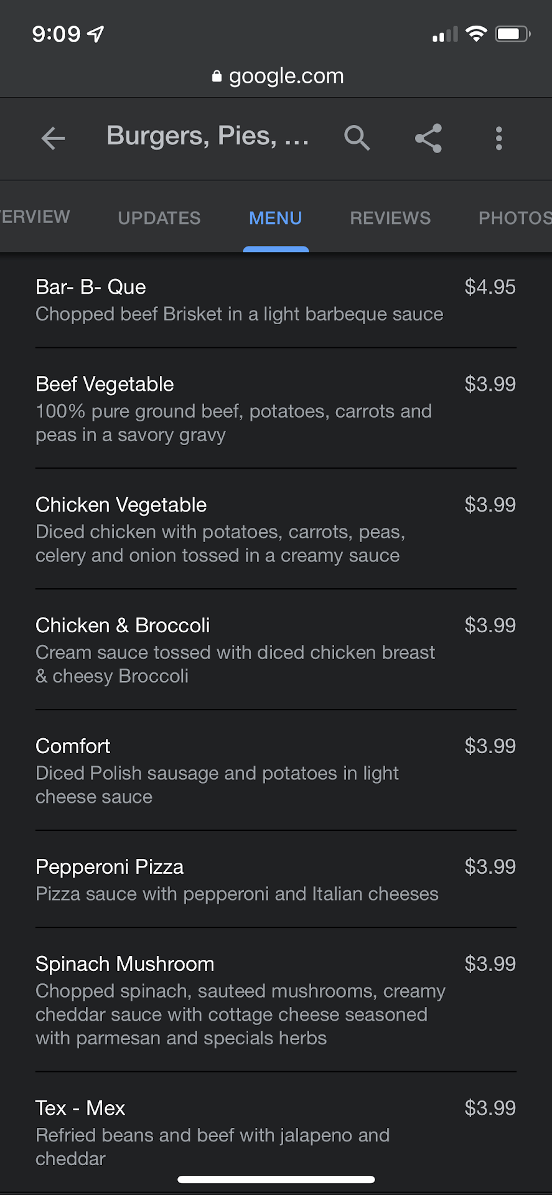Viewport: 552px width, 1195px height.
Task: Tap the google.com address bar
Action: [x=286, y=76]
